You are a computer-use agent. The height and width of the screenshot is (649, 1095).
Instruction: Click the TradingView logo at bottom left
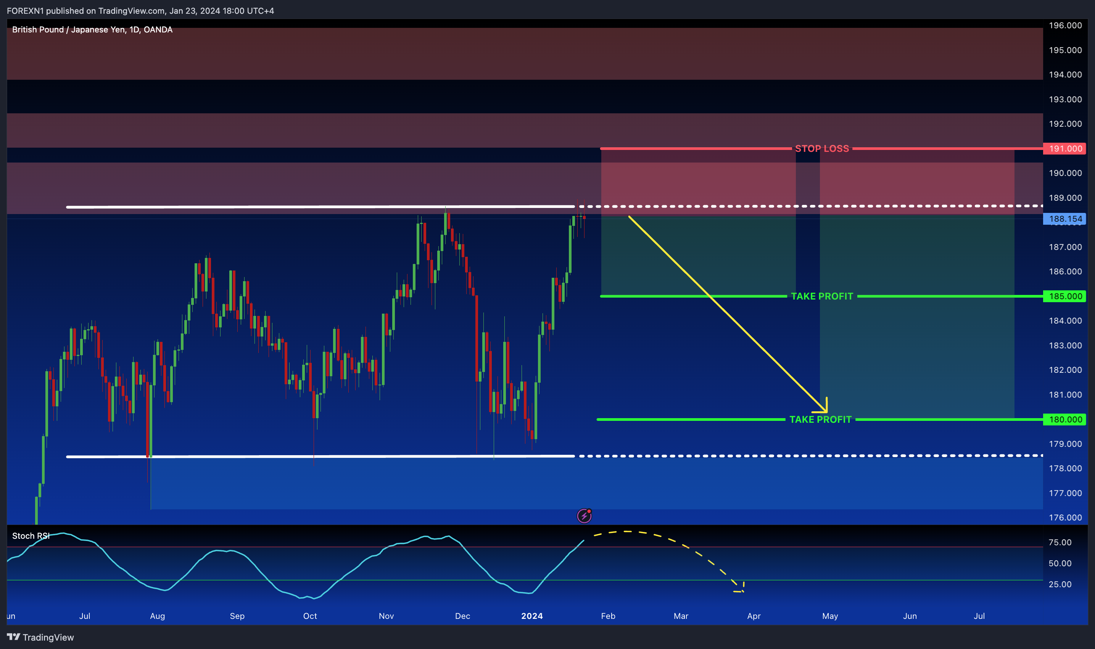pos(40,637)
